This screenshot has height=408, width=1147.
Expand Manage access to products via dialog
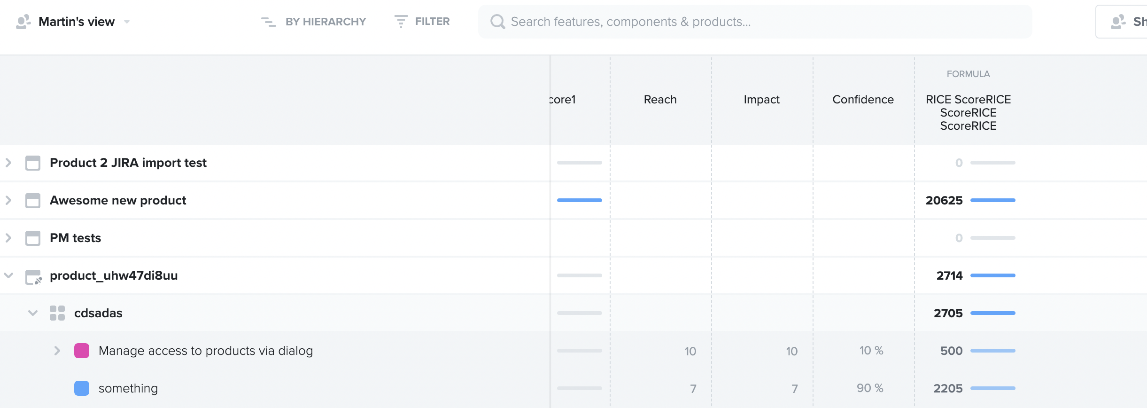click(57, 351)
